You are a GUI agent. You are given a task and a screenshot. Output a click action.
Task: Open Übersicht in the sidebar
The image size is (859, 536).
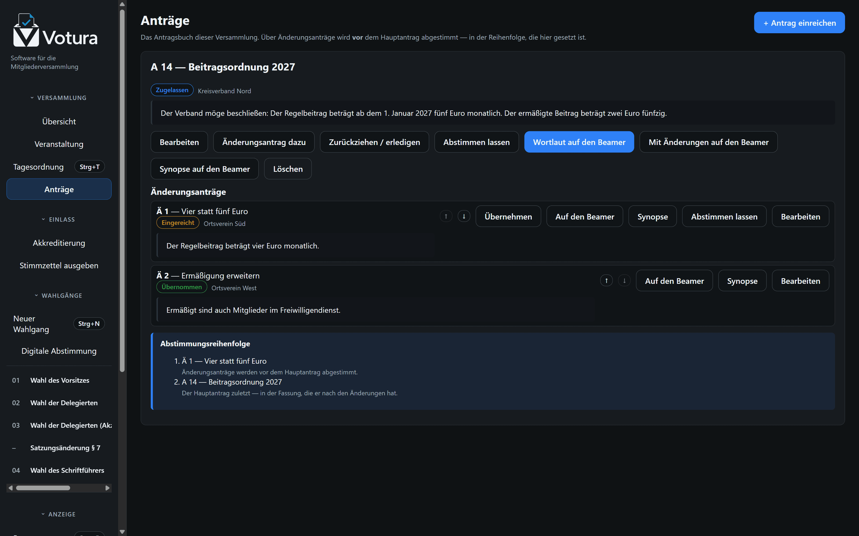pyautogui.click(x=59, y=122)
